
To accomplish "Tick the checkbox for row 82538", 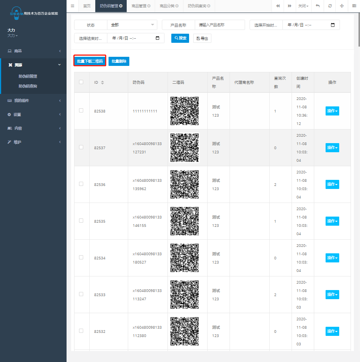I will pyautogui.click(x=81, y=111).
